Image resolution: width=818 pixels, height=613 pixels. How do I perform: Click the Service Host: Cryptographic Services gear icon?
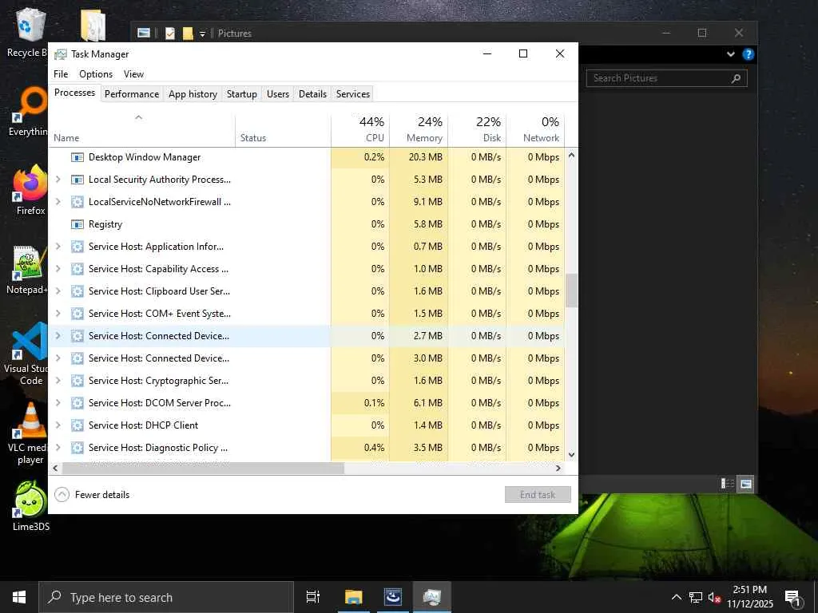[x=77, y=381]
